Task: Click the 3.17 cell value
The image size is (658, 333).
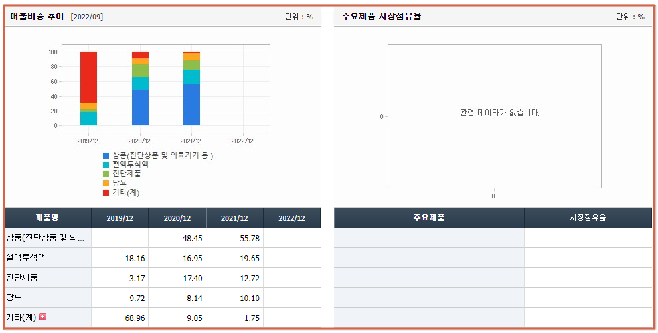Action: pyautogui.click(x=137, y=278)
